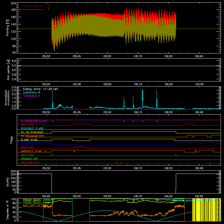Screen dimensions: 224x224
Task: Click the Roll period [s] axis title
Action: (8, 70)
